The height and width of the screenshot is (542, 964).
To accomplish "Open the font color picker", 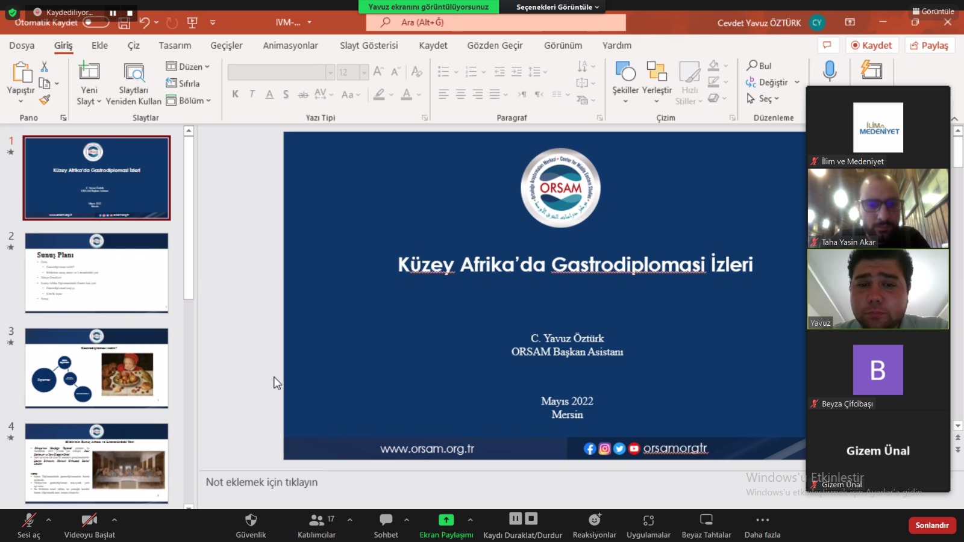I will point(419,95).
